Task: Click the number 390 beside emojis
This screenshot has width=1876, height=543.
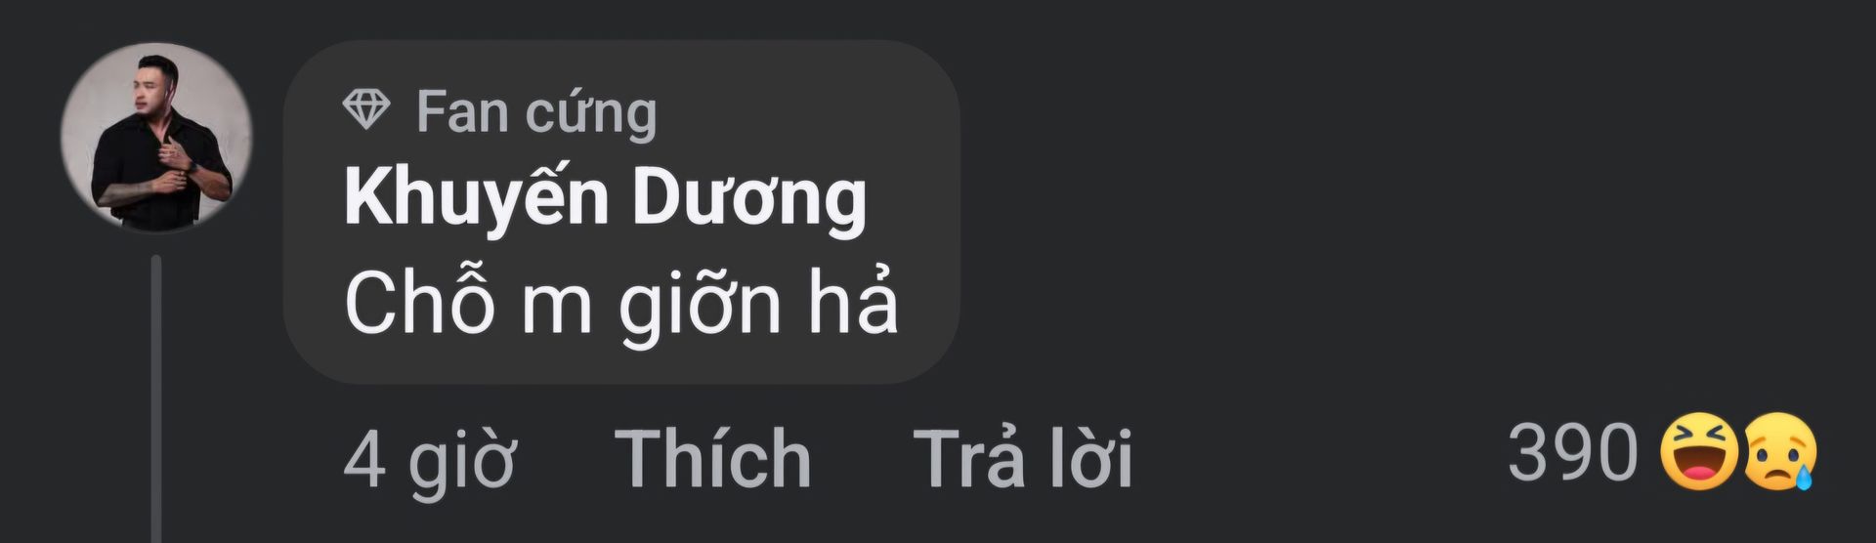Action: [x=1572, y=452]
